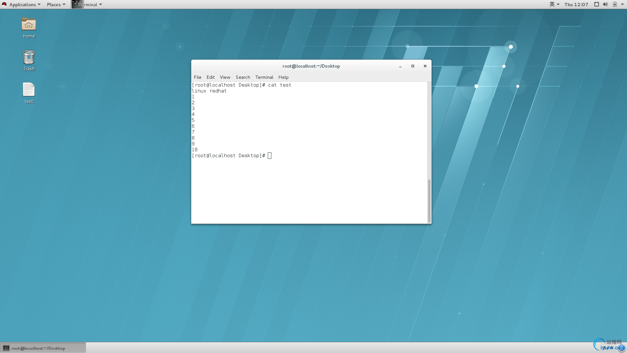Open the File menu in terminal
627x353 pixels.
pyautogui.click(x=198, y=77)
